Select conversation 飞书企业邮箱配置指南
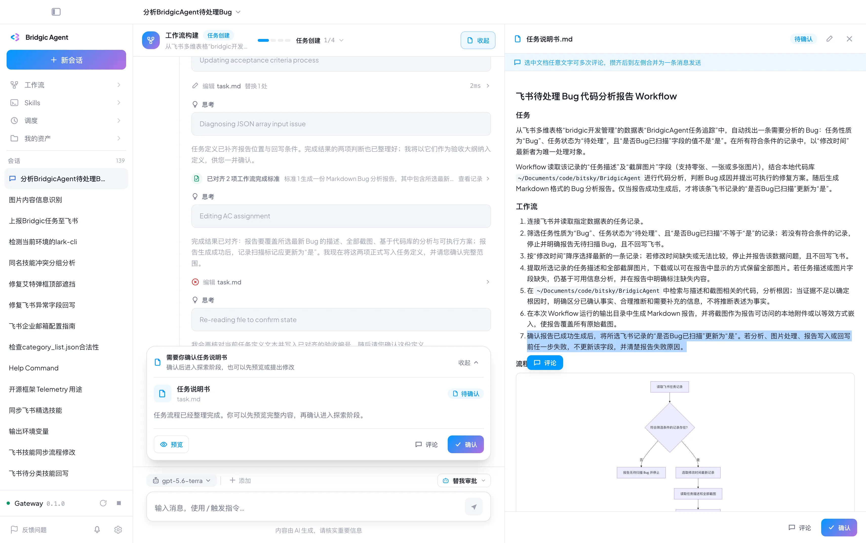 tap(66, 326)
